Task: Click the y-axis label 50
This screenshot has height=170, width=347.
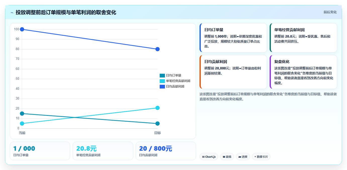Action: coord(17,79)
